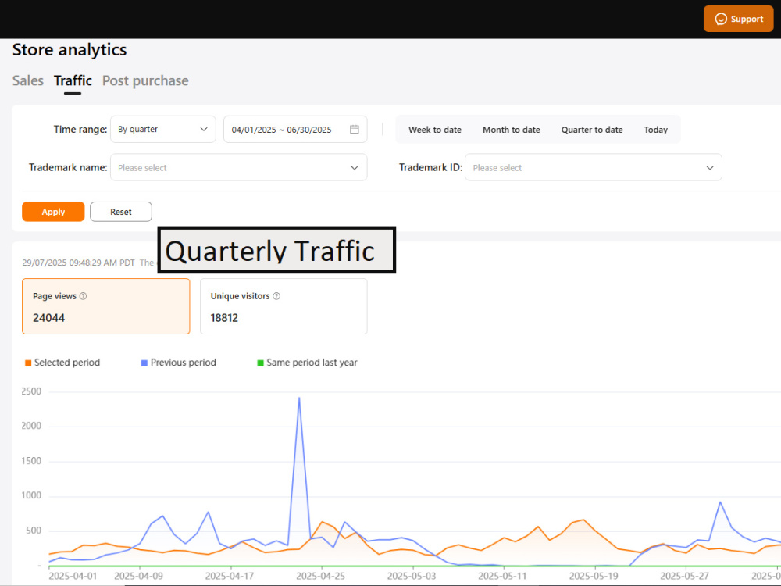
Task: Choose Week to date shortcut
Action: click(x=435, y=130)
